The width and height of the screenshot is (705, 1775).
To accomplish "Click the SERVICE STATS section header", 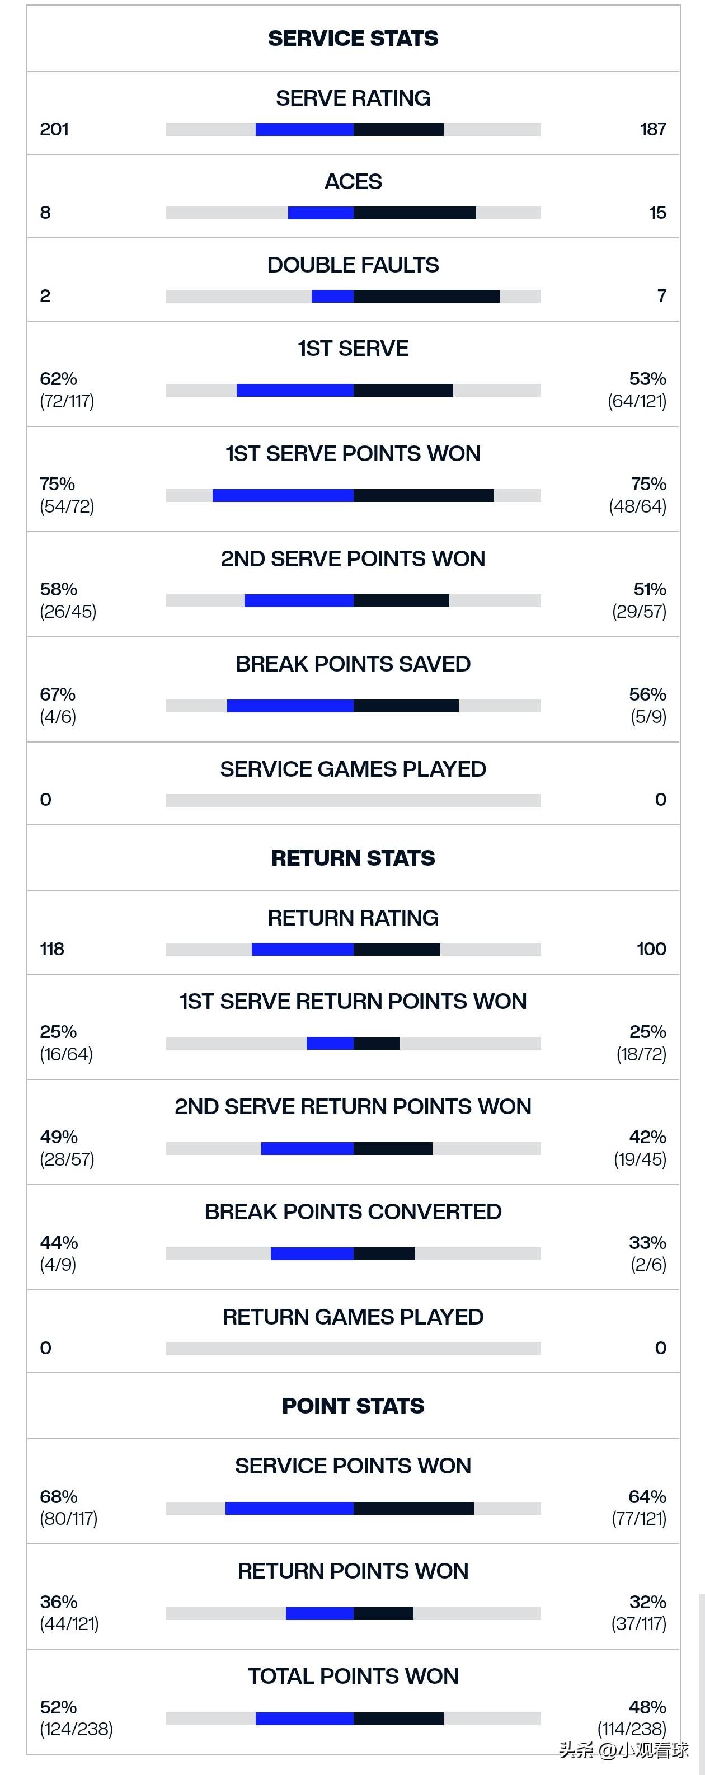I will pos(353,39).
